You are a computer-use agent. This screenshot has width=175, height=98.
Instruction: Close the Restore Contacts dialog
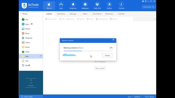pos(113,40)
